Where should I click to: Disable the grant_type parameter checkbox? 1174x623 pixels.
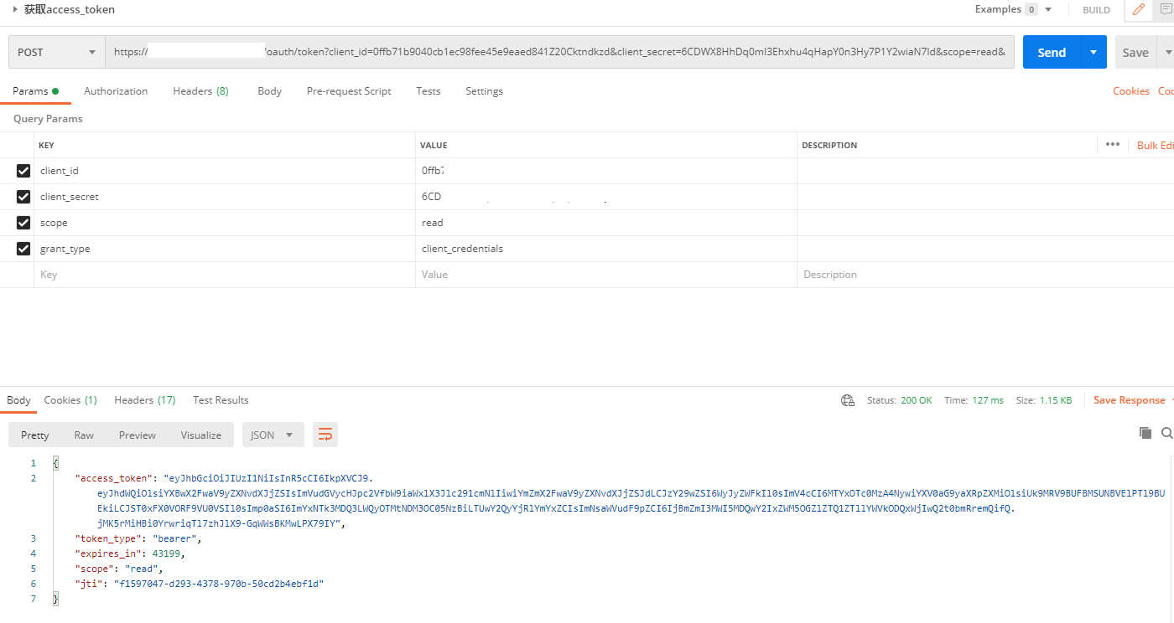click(23, 249)
